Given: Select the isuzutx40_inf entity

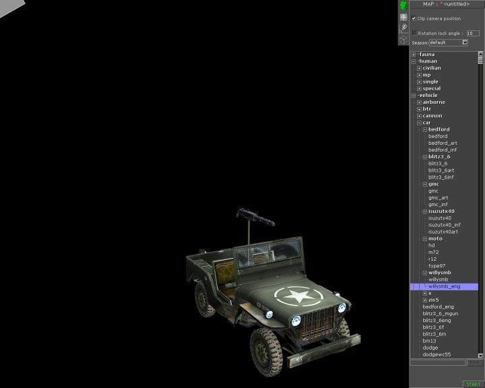Looking at the screenshot, I should (x=444, y=225).
